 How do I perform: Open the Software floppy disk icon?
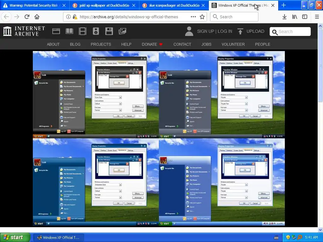[x=109, y=31]
